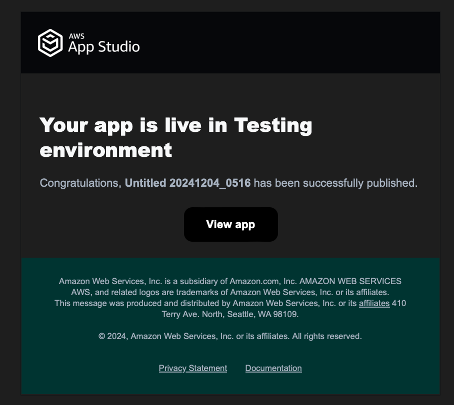The height and width of the screenshot is (405, 454).
Task: Click the small "AWS" label above App Studio
Action: click(76, 36)
